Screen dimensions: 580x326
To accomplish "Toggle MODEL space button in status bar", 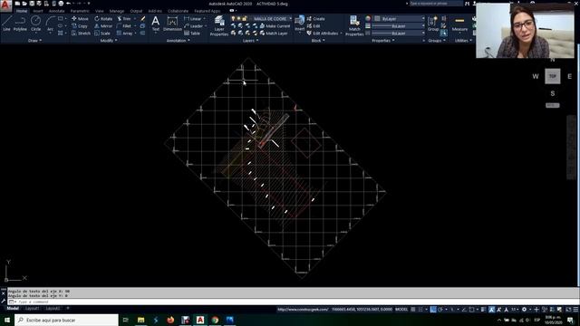I will (x=401, y=310).
